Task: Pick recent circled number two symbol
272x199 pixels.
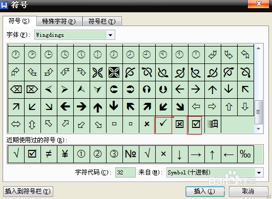Action: (x=98, y=154)
